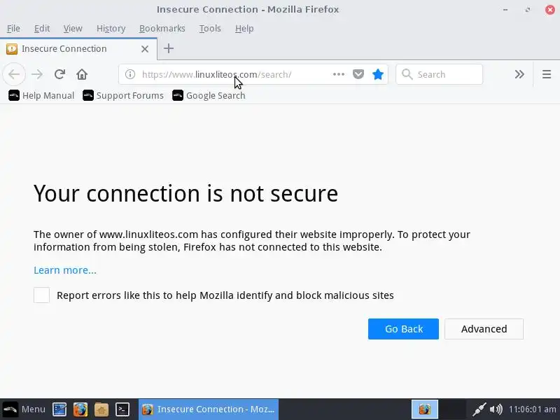560x420 pixels.
Task: Open the History menu
Action: (111, 28)
